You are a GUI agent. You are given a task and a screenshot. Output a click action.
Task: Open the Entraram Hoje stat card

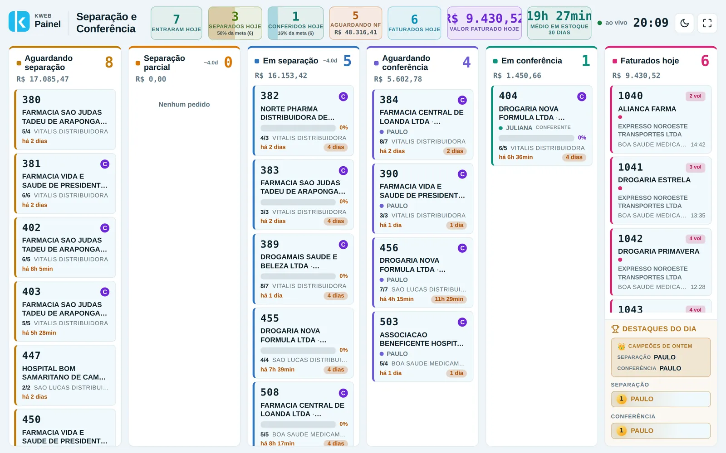coord(177,23)
